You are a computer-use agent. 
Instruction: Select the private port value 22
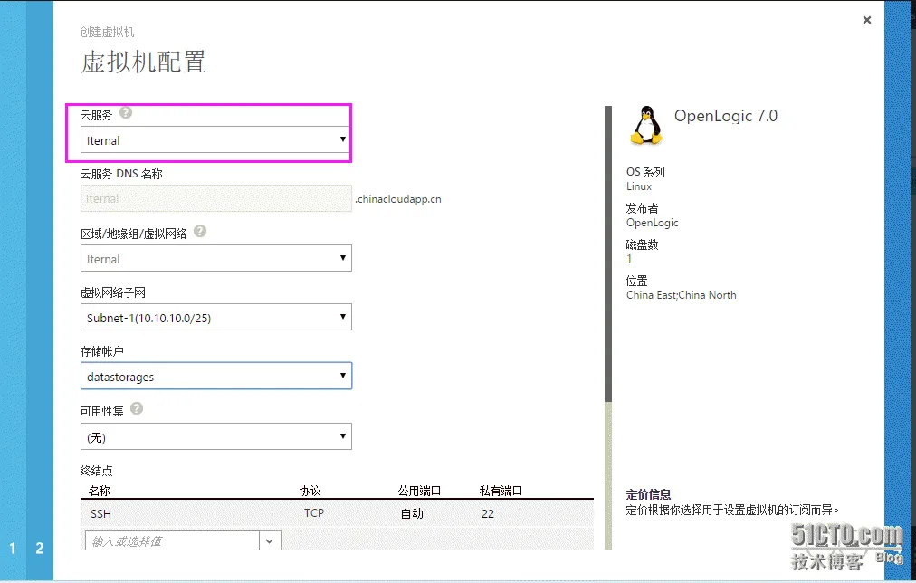click(x=488, y=513)
